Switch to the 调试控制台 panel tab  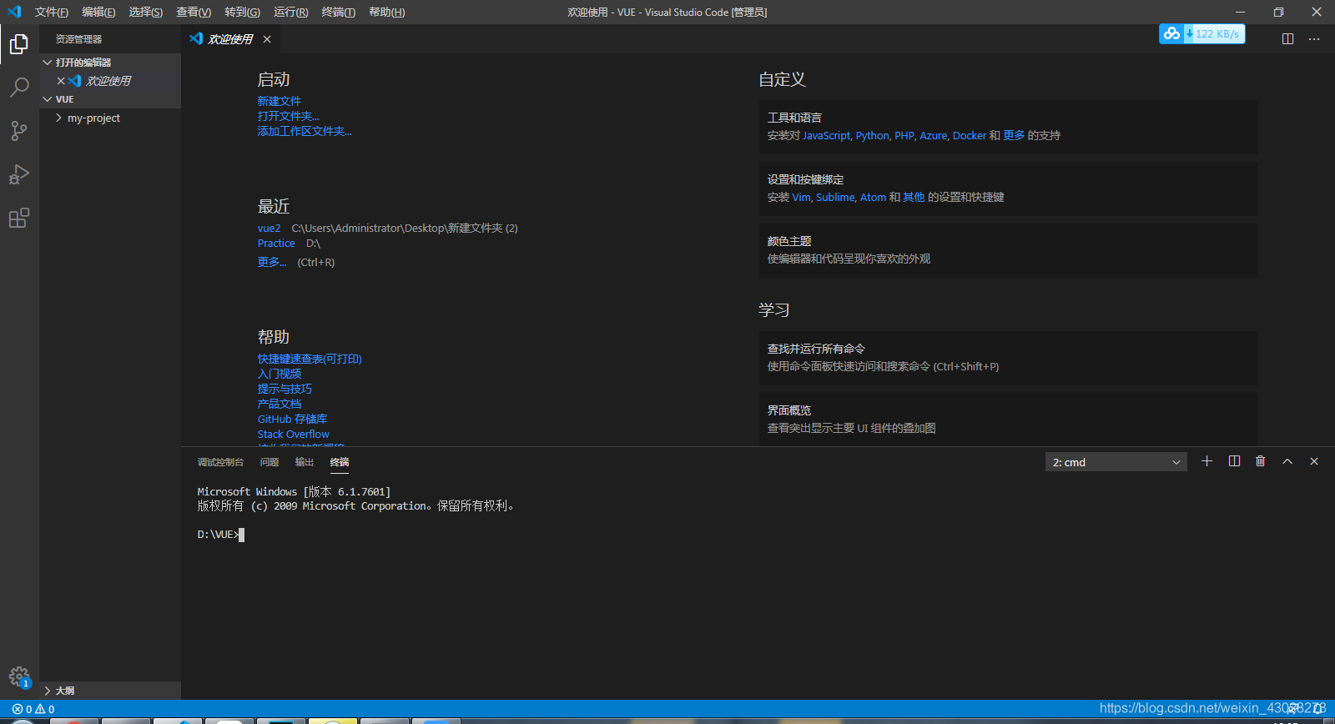pos(220,462)
